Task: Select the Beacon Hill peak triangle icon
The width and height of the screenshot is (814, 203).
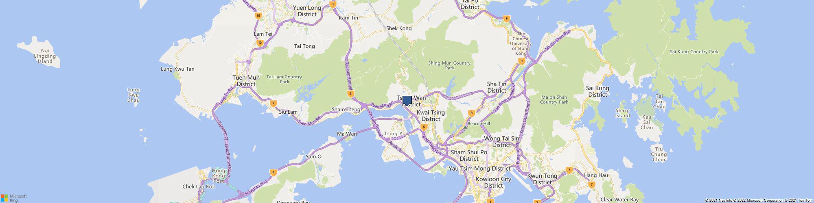Action: pos(465,127)
